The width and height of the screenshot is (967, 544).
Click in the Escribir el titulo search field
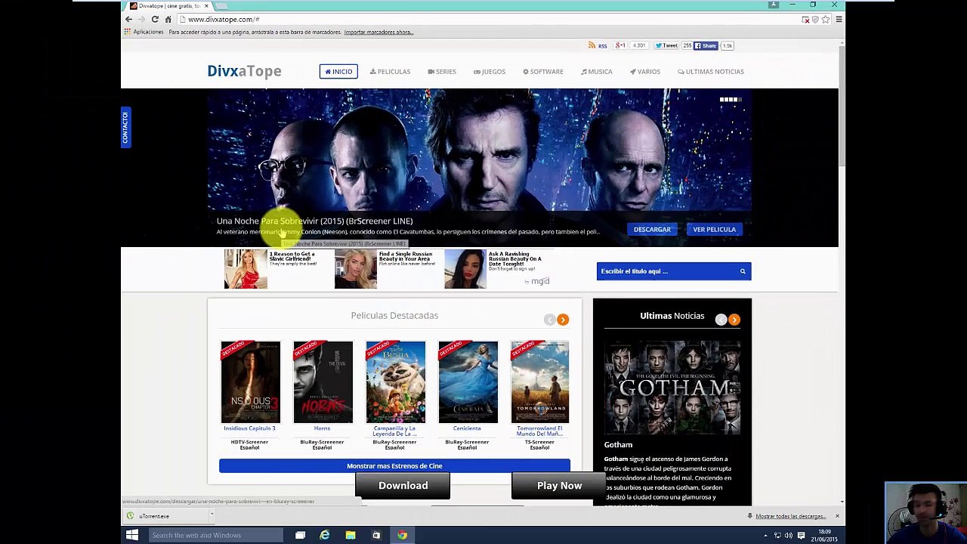(x=666, y=271)
